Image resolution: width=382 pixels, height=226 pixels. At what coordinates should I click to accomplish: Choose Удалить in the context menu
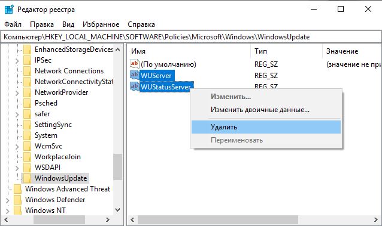[x=266, y=127]
